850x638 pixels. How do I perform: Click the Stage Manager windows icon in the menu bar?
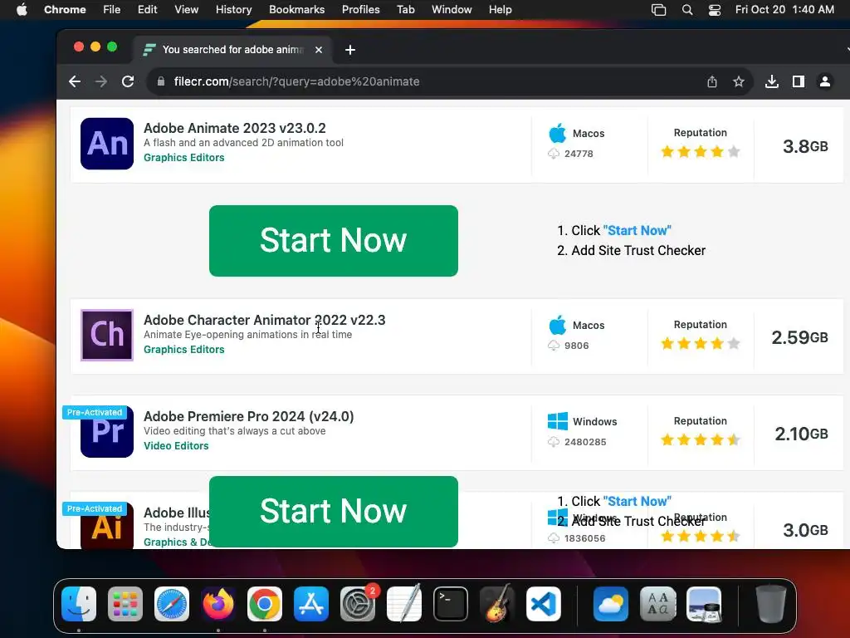click(658, 10)
